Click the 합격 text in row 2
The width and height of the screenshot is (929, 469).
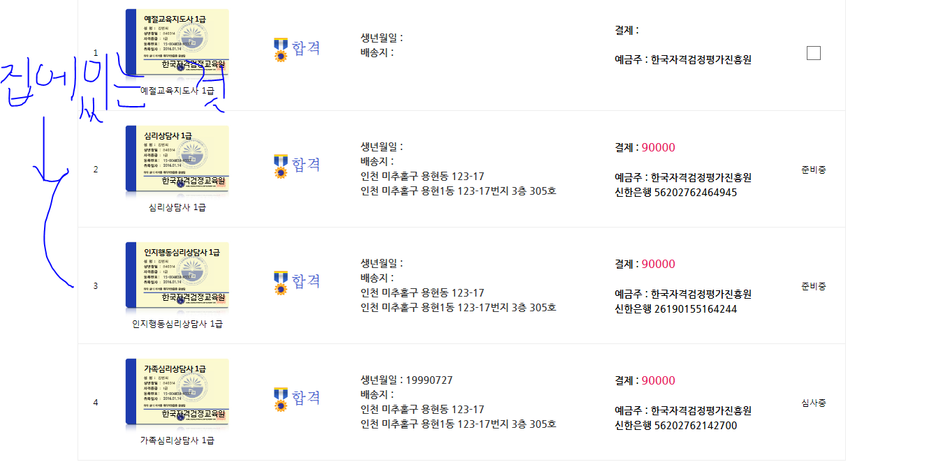(x=306, y=165)
